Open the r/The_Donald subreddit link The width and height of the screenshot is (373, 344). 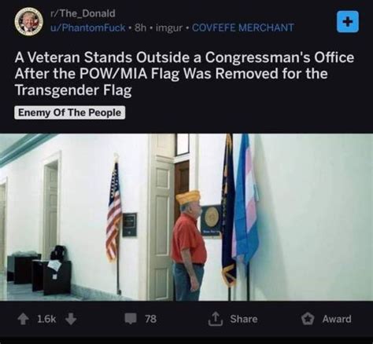click(x=83, y=13)
